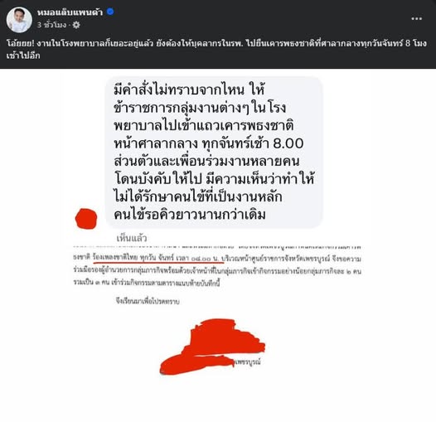Click บริเวณหน้าศูนย์ราชการจังหวัดเพชรบูรณ์ text in document
This screenshot has width=436, height=422.
point(275,259)
